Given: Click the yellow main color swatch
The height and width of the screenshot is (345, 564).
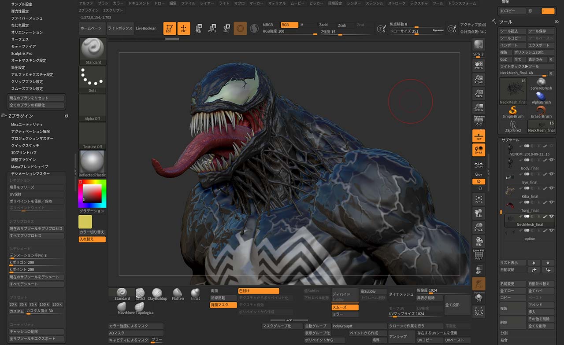Looking at the screenshot, I should (85, 222).
